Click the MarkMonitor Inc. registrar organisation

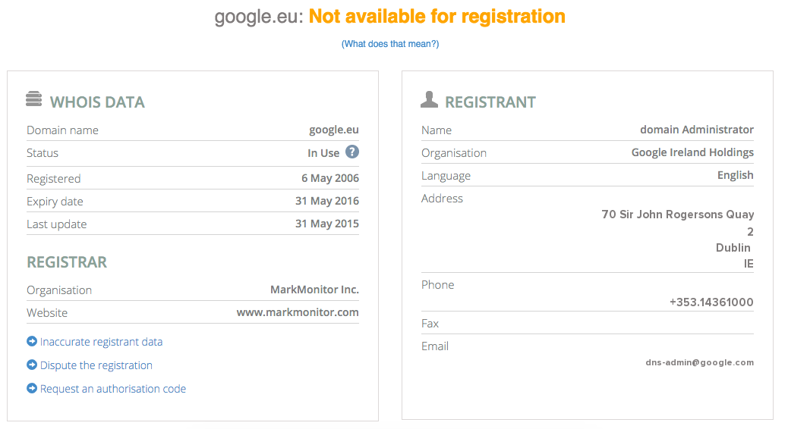pyautogui.click(x=314, y=290)
